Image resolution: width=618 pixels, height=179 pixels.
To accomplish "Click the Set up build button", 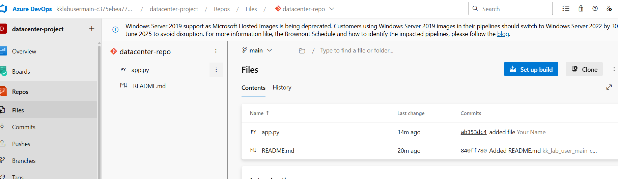I will (531, 69).
